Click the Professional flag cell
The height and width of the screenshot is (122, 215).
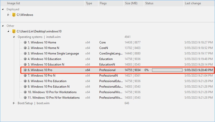[x=107, y=70]
